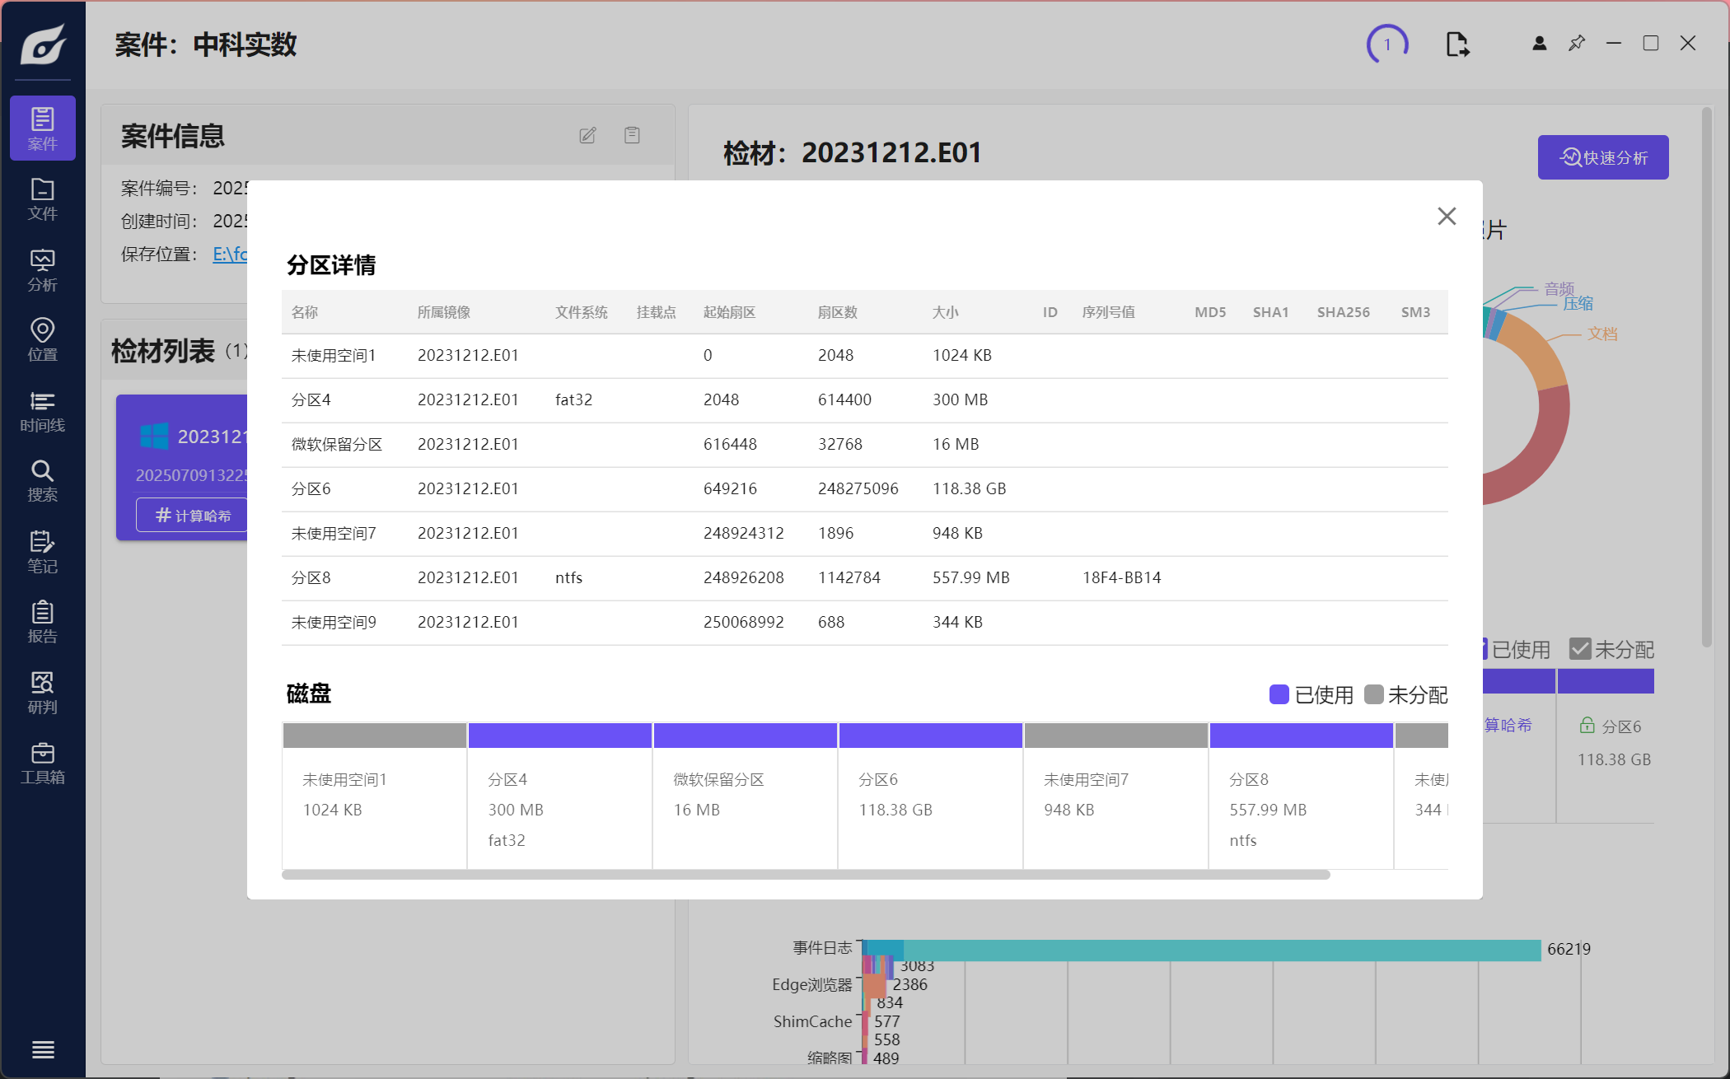Click the user account icon

(x=1539, y=44)
